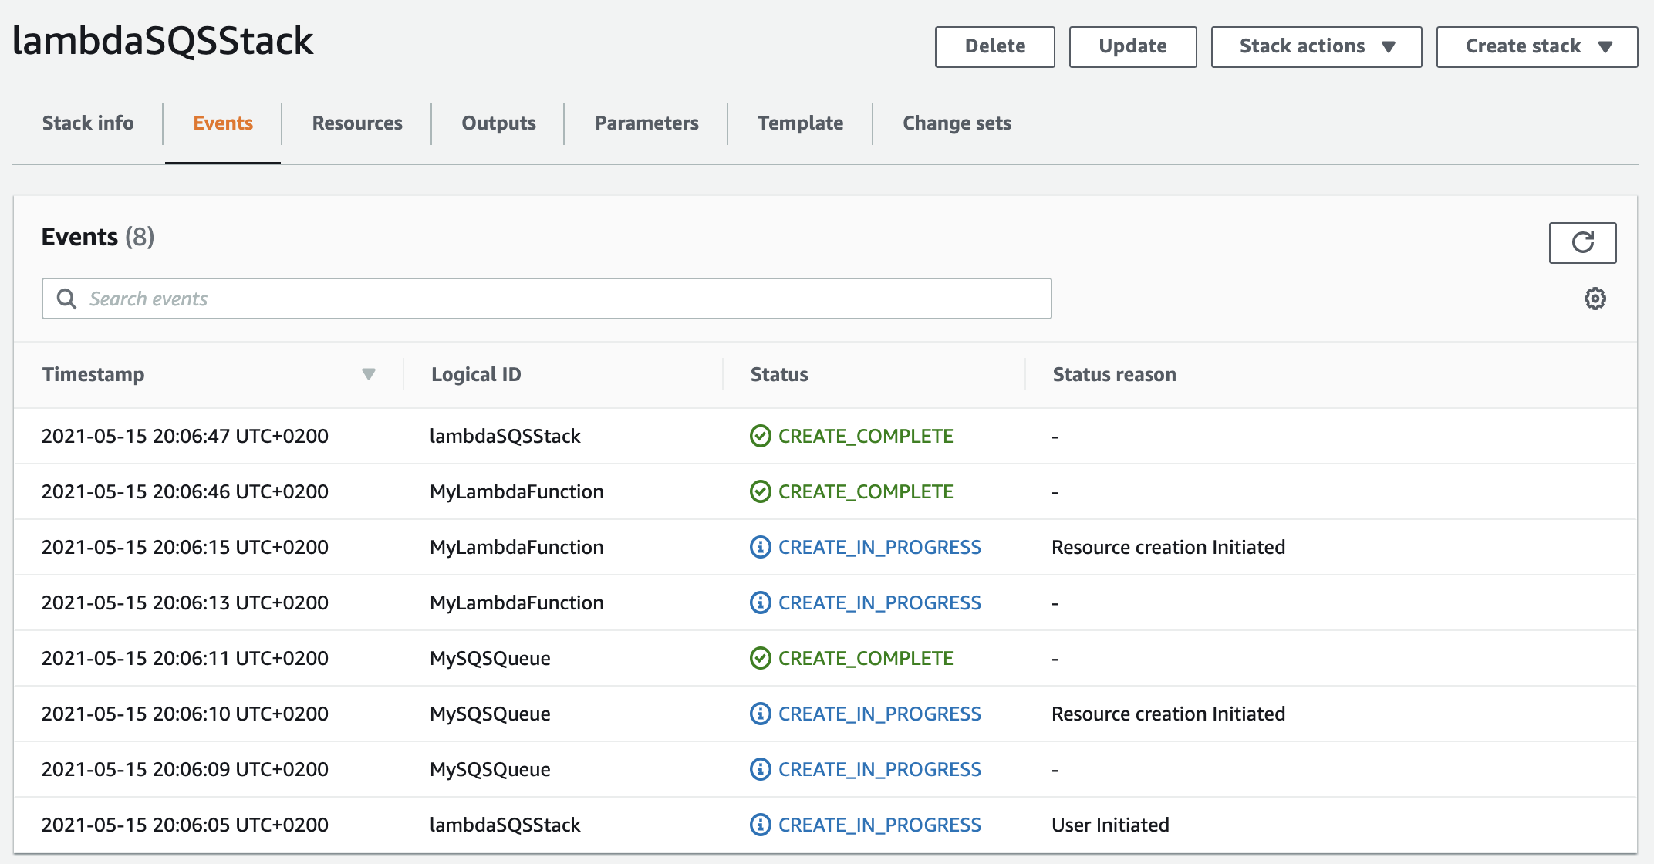Open the Template tab

800,123
